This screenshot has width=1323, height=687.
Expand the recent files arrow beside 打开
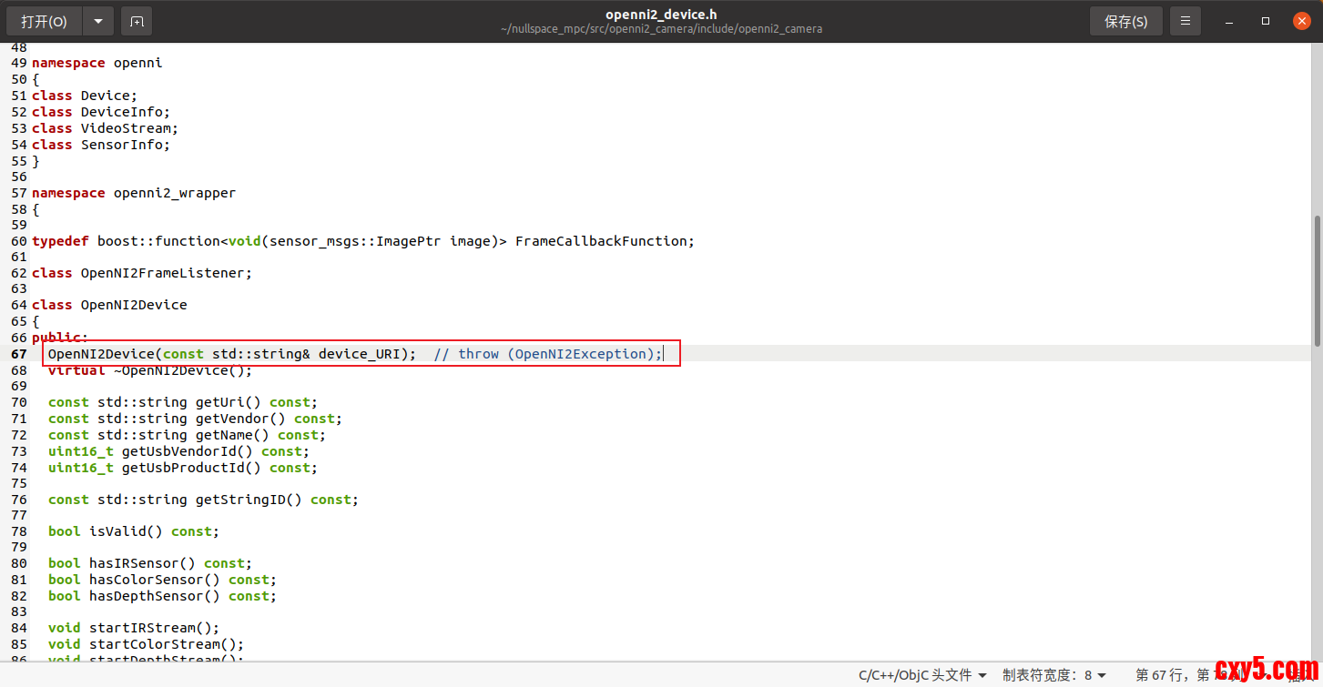point(98,21)
